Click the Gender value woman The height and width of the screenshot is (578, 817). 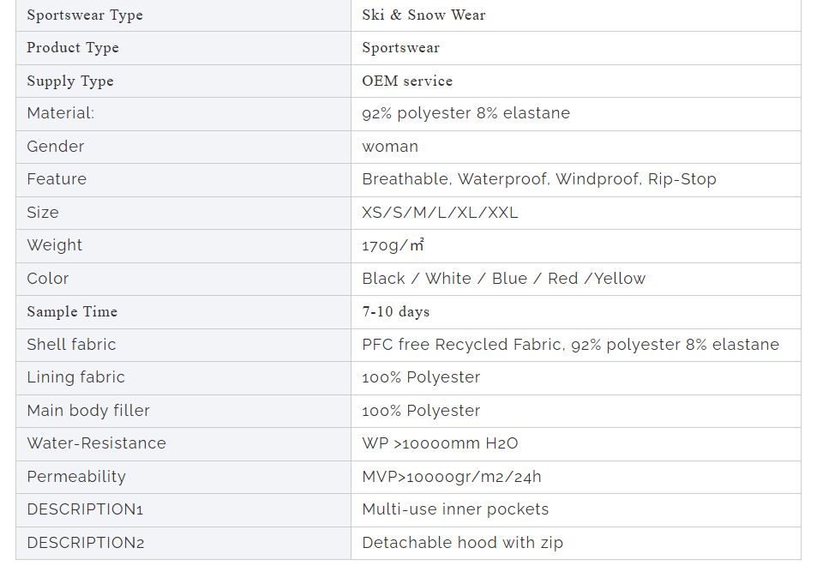click(390, 147)
